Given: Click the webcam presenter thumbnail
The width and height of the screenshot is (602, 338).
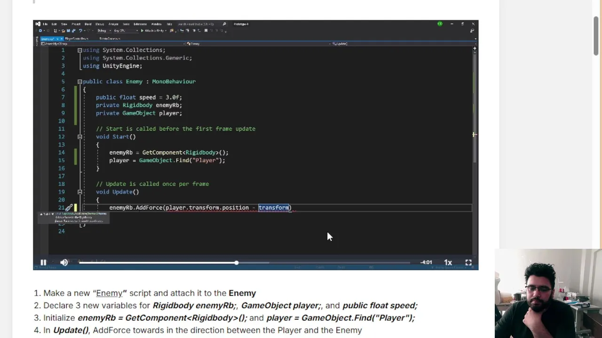Looking at the screenshot, I should [x=548, y=293].
